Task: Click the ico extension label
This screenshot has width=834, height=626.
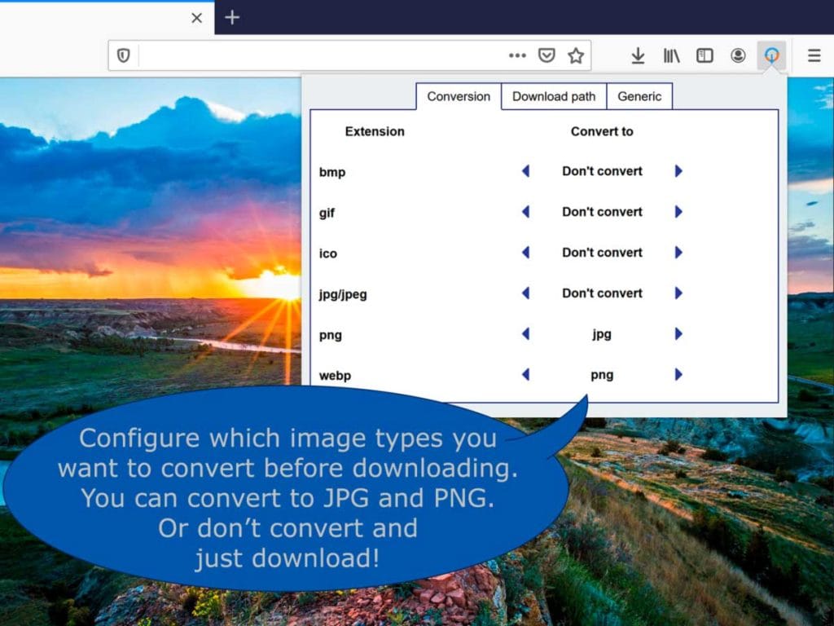Action: pos(327,253)
